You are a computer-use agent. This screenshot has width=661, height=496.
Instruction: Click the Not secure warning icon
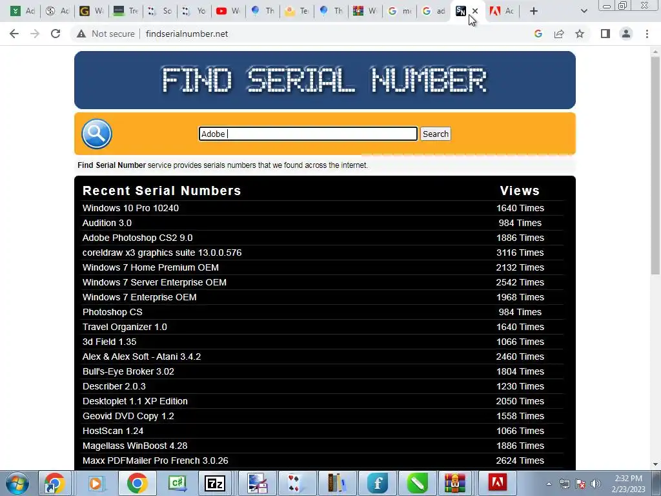[x=81, y=34]
